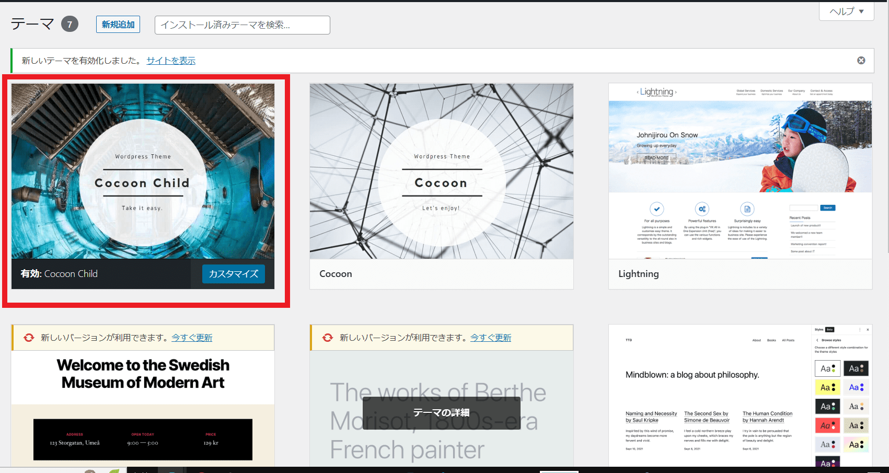Click the update icon on Swedish Museum theme
Viewport: 889px width, 473px height.
(29, 338)
